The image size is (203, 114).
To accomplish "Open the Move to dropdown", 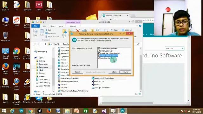I will point(64,33).
